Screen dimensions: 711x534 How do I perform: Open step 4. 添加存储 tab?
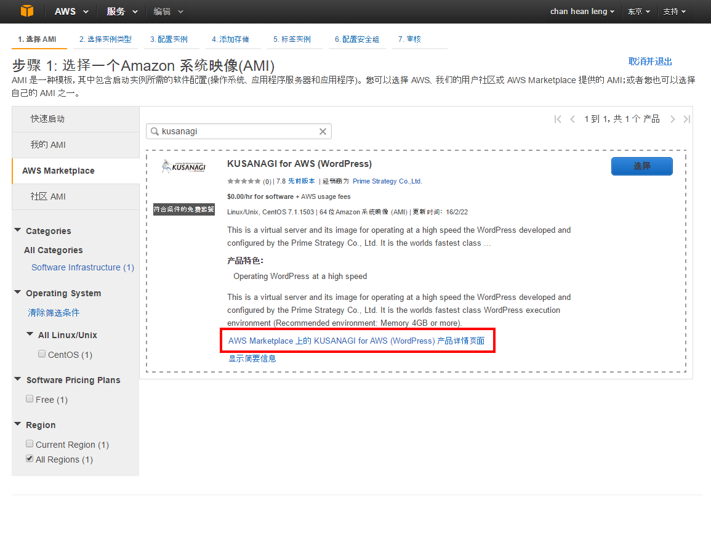230,39
